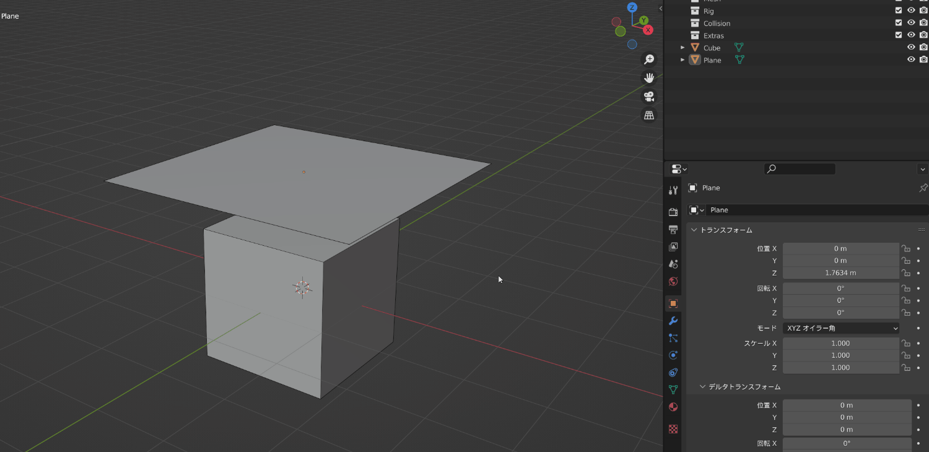The image size is (929, 452).
Task: Hide Collision collection in viewport
Action: pos(911,23)
